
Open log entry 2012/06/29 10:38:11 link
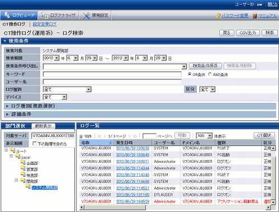(133, 162)
